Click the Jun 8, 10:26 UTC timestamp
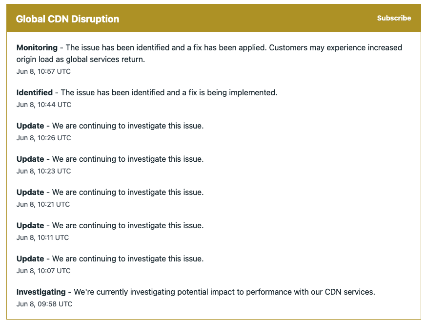The width and height of the screenshot is (427, 323). click(44, 138)
